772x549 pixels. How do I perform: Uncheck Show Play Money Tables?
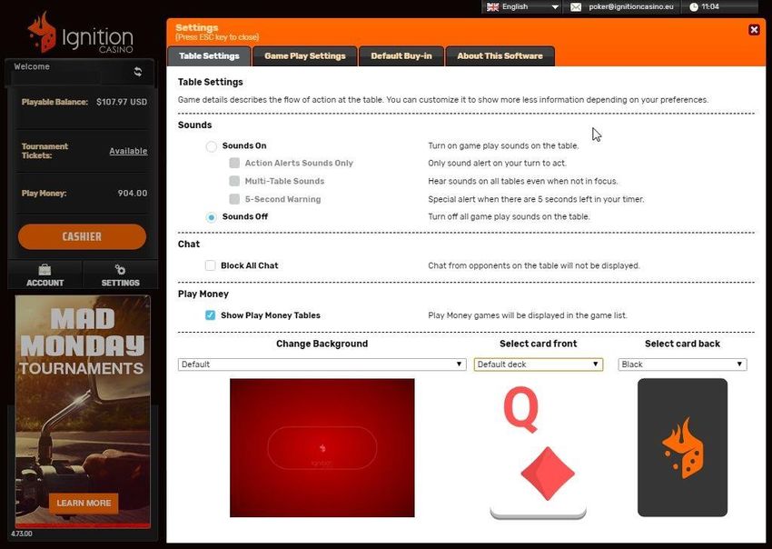(x=210, y=315)
